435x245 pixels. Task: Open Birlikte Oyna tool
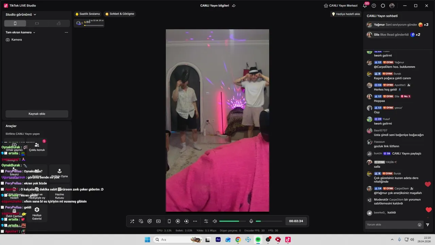(x=59, y=173)
